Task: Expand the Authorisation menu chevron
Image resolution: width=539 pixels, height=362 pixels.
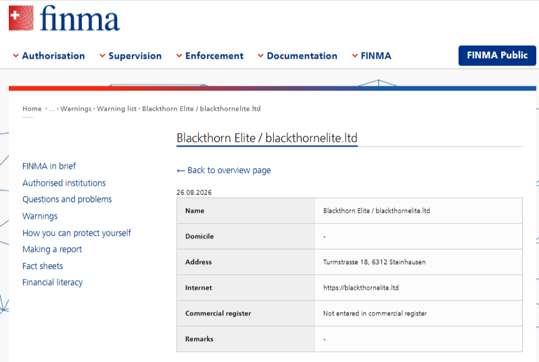Action: (x=16, y=55)
